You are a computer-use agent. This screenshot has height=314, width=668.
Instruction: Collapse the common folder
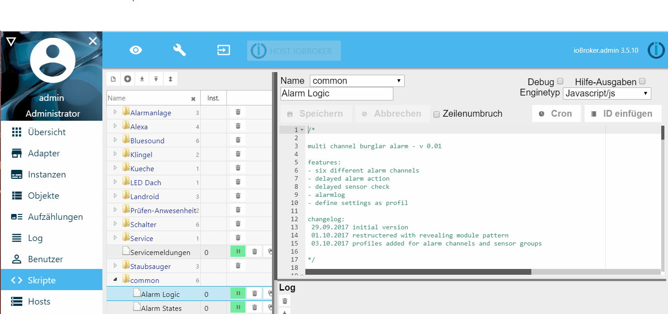[115, 280]
